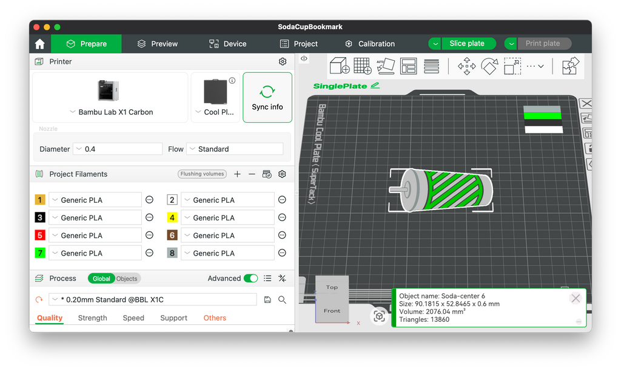Click the Arrange all objects tool
The width and height of the screenshot is (621, 371).
(408, 66)
